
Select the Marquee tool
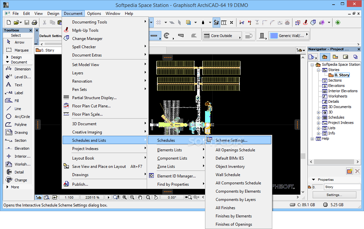[18, 50]
